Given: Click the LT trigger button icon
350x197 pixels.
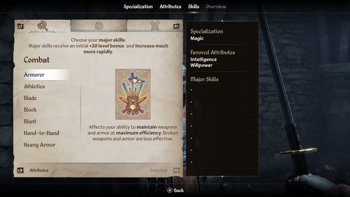Looking at the screenshot, I should tap(21, 26).
